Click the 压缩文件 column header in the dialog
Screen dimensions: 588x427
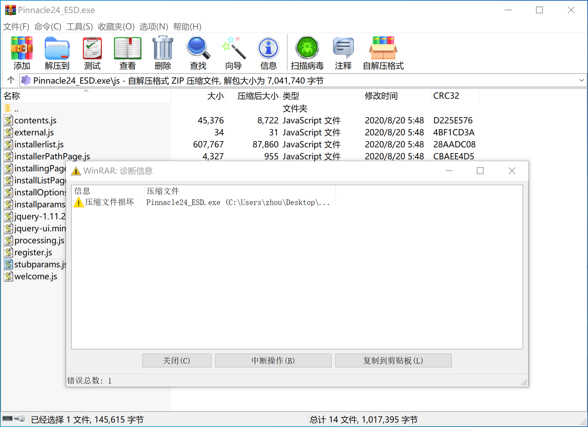(240, 191)
